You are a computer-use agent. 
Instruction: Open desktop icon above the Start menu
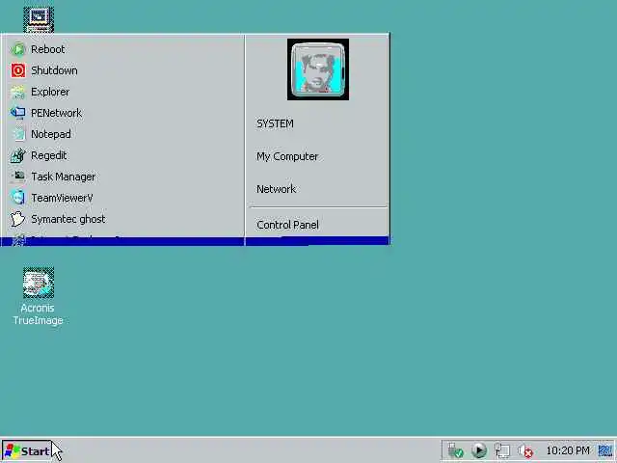click(x=39, y=19)
